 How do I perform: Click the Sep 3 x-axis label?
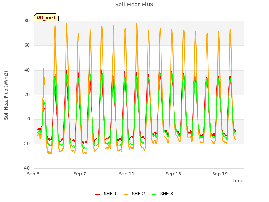click(x=33, y=174)
